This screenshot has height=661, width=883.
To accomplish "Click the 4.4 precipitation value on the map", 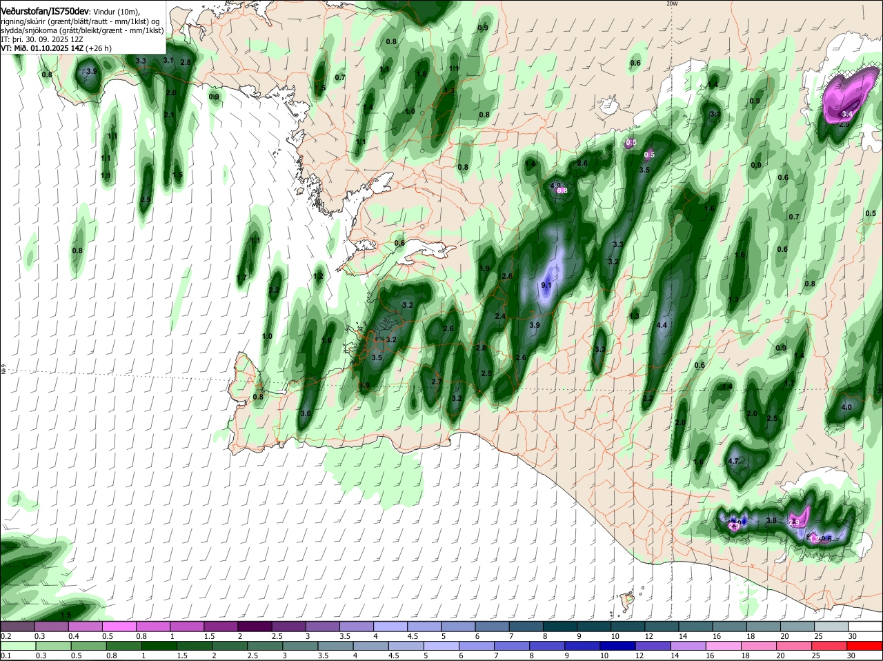I will coord(662,325).
